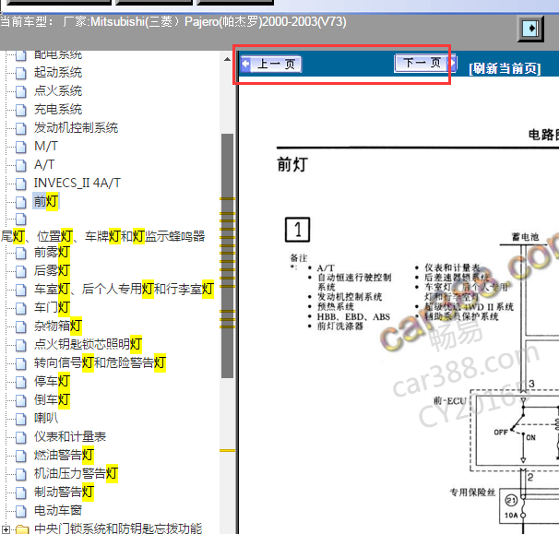Click the document icon beside 停车灯
559x534 pixels.
click(21, 382)
